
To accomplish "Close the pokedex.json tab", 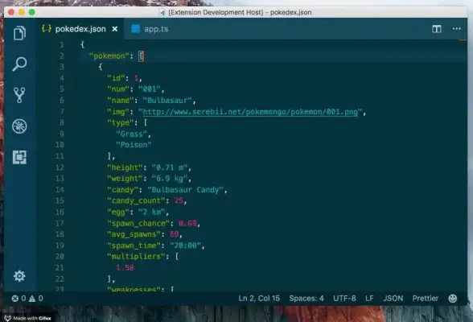I will 115,29.
